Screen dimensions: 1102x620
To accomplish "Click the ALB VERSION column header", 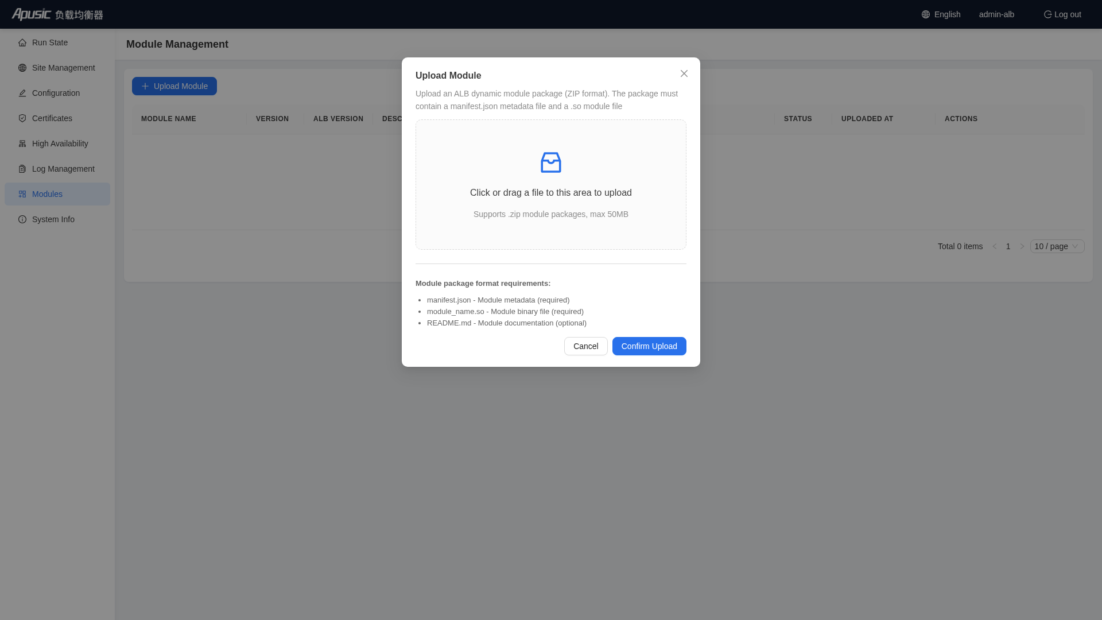I will click(x=338, y=119).
